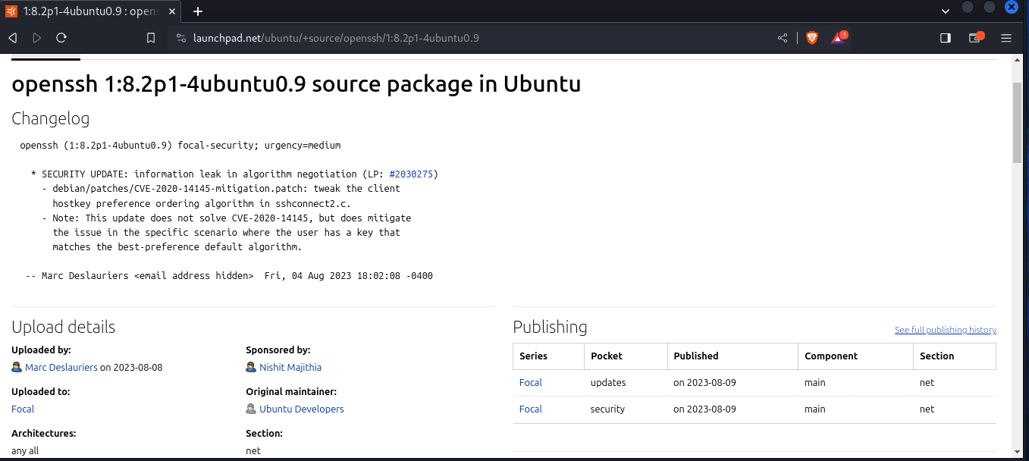
Task: Open Nishit Majithia sponsor profile link
Action: click(x=290, y=368)
